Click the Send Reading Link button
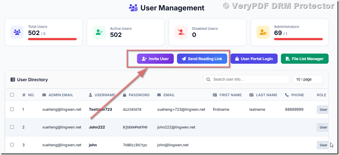 (x=202, y=59)
